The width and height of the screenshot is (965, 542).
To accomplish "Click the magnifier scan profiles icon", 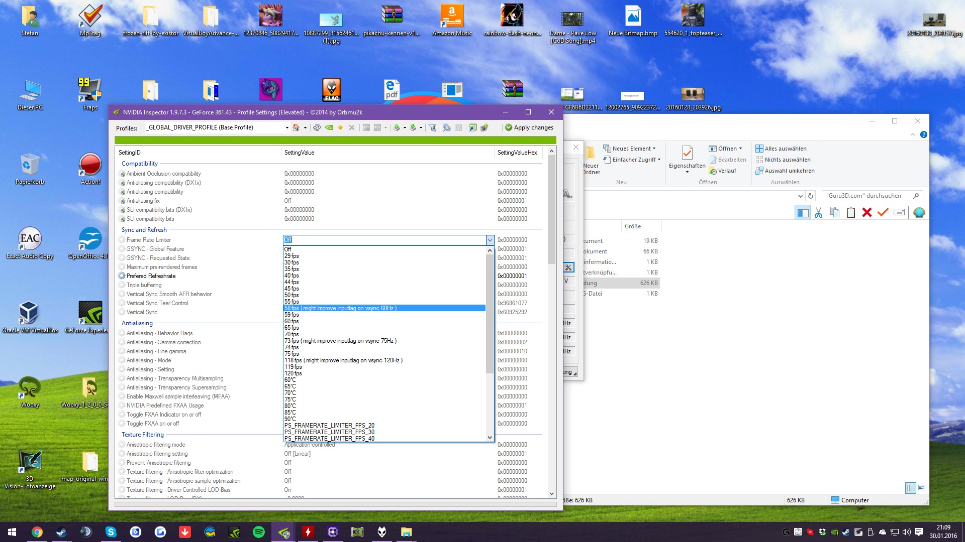I will pos(446,127).
